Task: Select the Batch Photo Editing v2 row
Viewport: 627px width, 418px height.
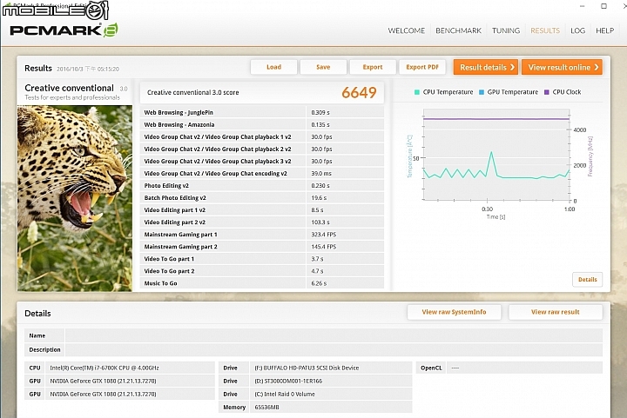Action: pyautogui.click(x=262, y=198)
